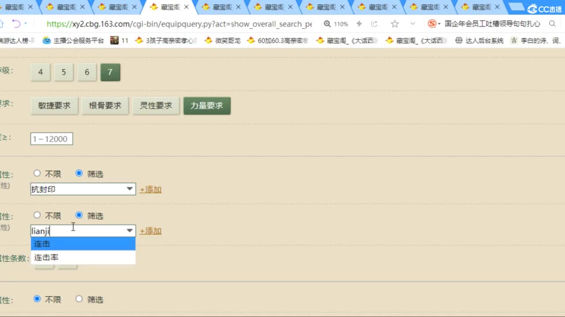
Task: Click +添加 next to 抗封印 dropdown
Action: click(x=151, y=190)
